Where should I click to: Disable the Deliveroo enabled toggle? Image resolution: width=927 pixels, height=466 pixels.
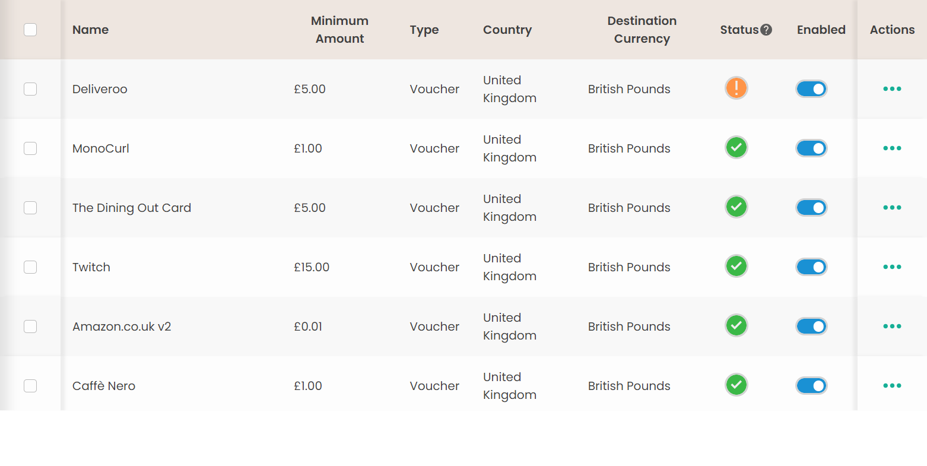(x=811, y=89)
